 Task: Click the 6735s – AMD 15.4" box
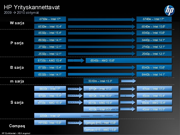(50, 102)
